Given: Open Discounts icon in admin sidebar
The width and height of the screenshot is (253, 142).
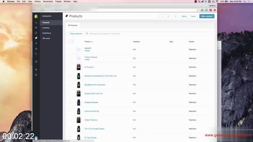Looking at the screenshot, I should point(36,54).
